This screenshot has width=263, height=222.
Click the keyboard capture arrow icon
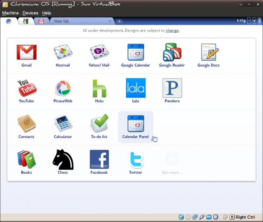click(x=232, y=217)
